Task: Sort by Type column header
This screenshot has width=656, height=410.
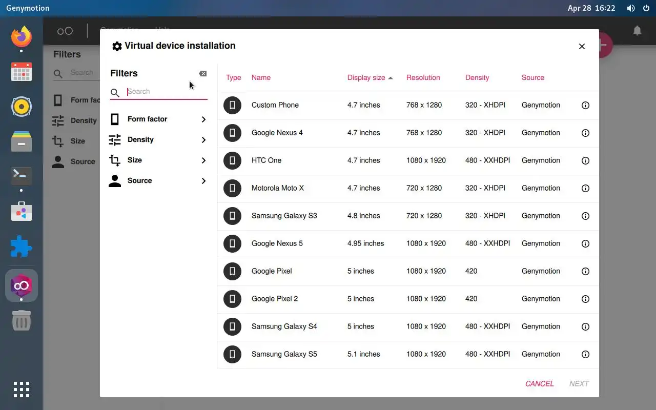Action: (233, 77)
